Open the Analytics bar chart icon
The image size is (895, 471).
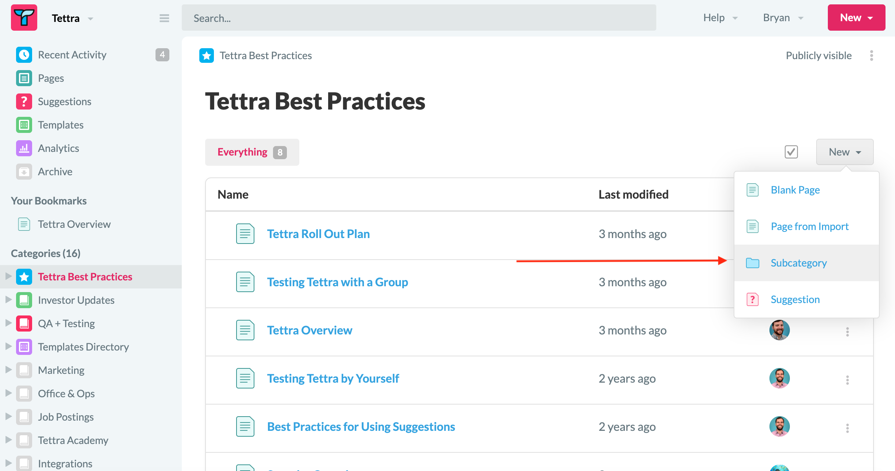(24, 148)
